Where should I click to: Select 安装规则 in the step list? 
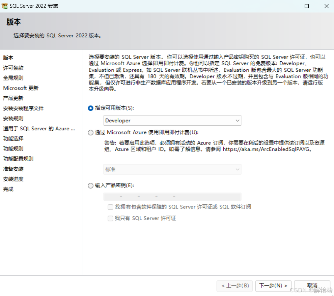13,119
